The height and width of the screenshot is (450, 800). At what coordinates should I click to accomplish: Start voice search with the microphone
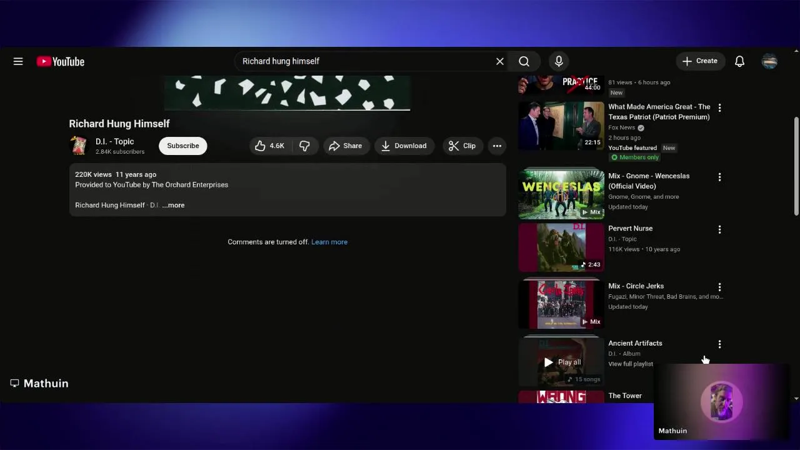559,61
